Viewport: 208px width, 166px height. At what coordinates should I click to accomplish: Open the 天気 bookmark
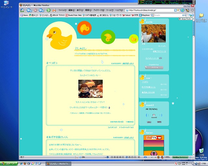(135, 15)
